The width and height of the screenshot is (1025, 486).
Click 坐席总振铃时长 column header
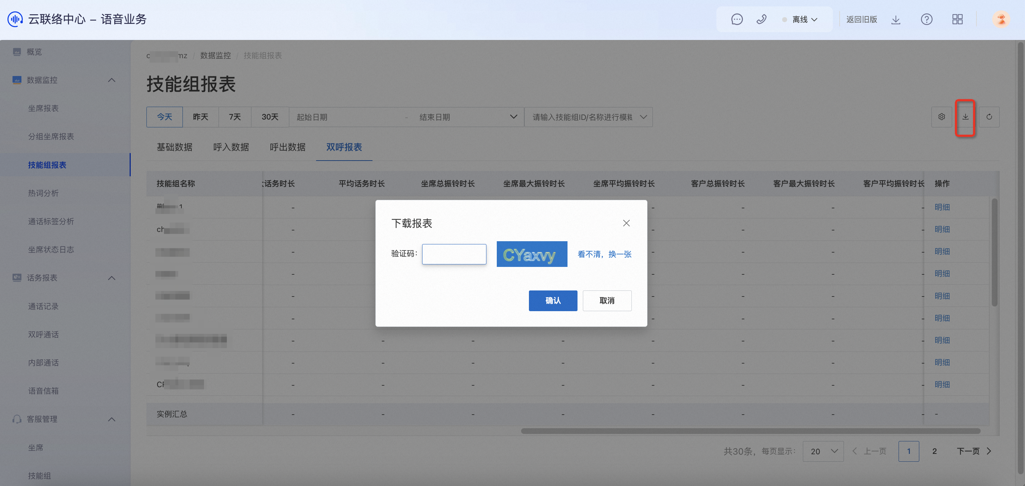click(447, 183)
